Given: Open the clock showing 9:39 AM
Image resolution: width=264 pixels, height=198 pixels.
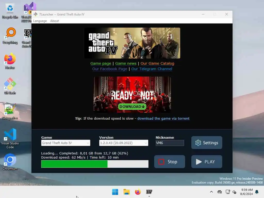Looking at the screenshot, I should (x=247, y=192).
